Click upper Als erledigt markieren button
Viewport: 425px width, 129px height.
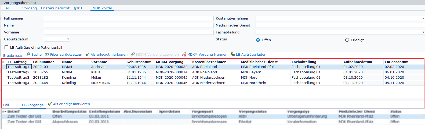pyautogui.click(x=107, y=54)
